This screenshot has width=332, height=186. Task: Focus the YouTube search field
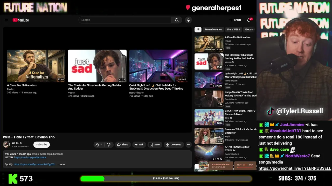[x=125, y=20]
